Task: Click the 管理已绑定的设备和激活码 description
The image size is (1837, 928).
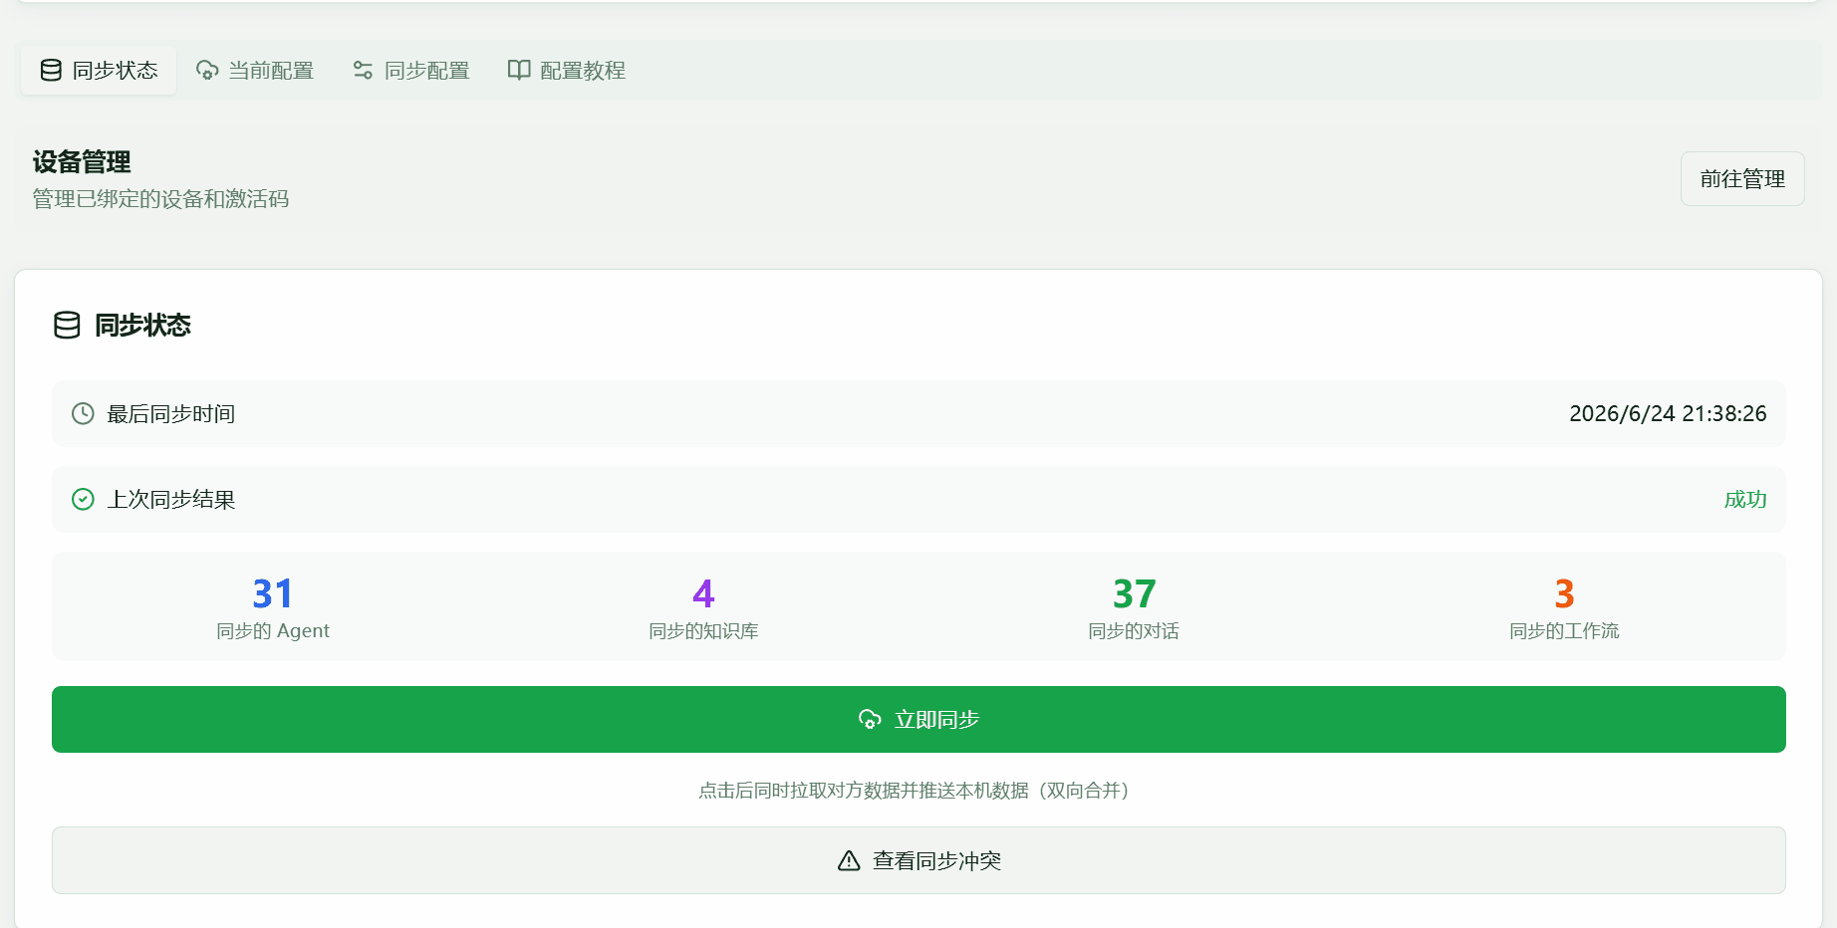Action: (x=160, y=199)
